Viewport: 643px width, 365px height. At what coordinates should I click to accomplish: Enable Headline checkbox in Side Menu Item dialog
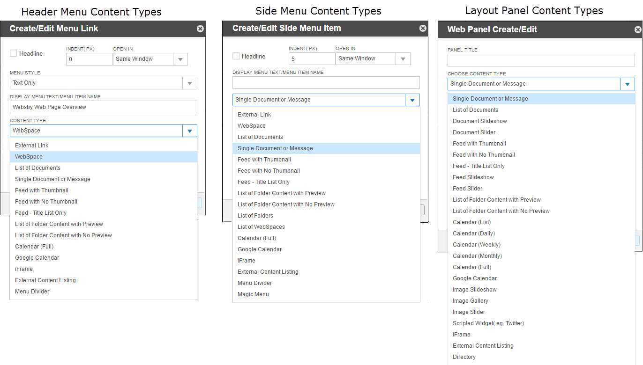tap(236, 56)
